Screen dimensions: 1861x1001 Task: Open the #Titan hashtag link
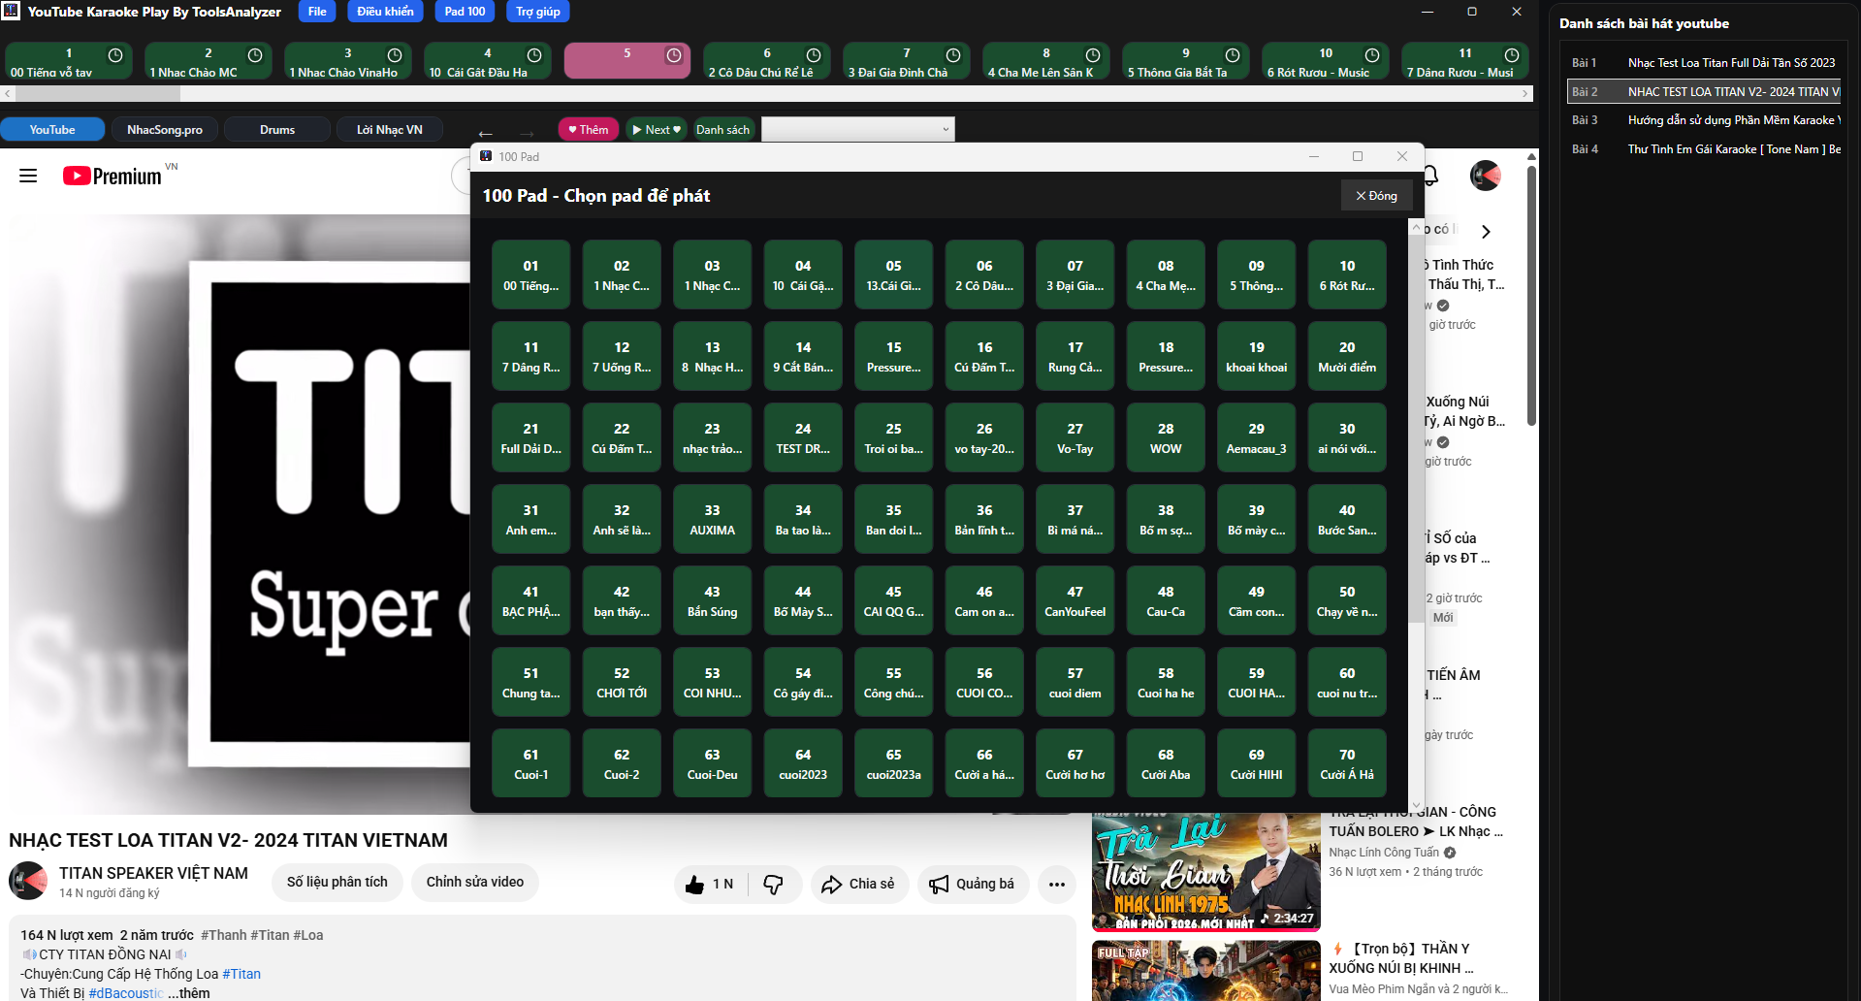(241, 974)
